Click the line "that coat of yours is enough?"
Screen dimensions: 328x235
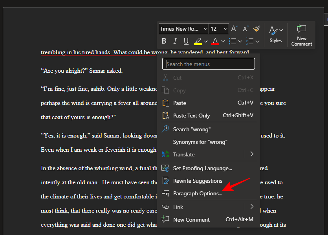coord(79,117)
